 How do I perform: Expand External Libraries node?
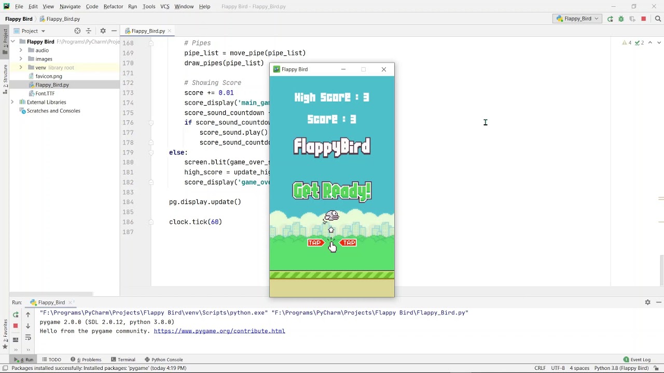(12, 102)
